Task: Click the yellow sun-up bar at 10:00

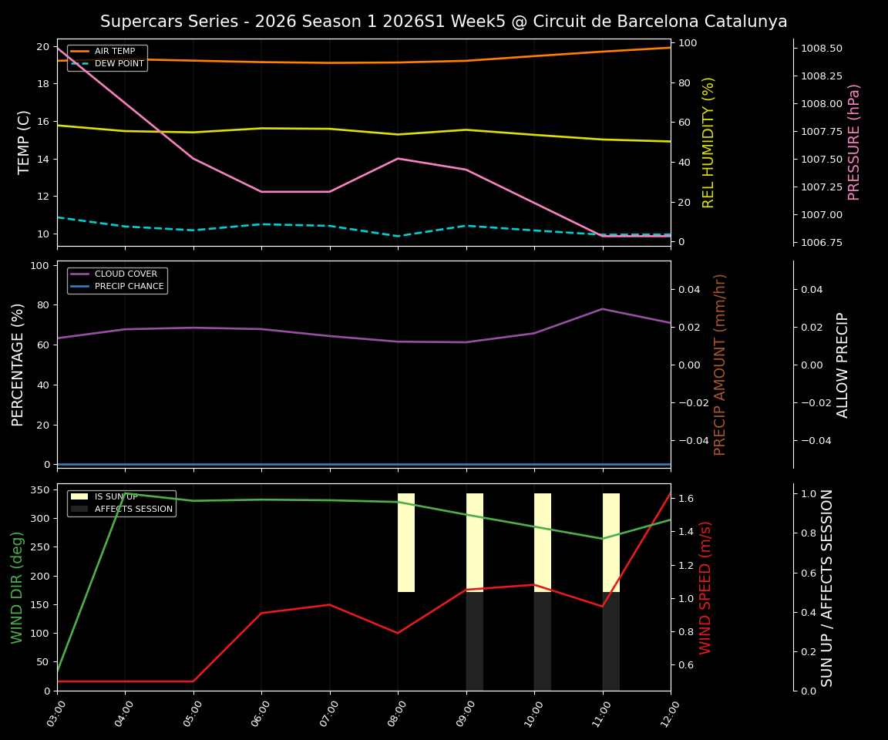Action: pos(543,540)
